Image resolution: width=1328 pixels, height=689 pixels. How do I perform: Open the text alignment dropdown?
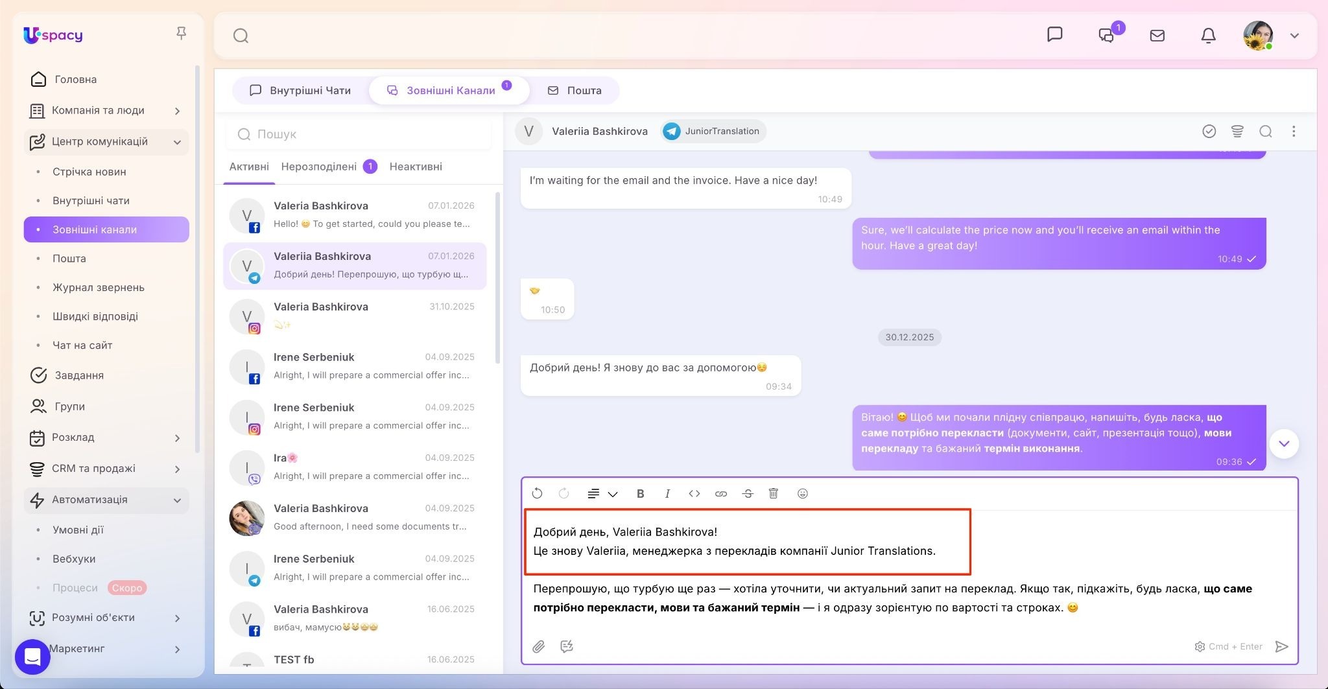point(602,494)
